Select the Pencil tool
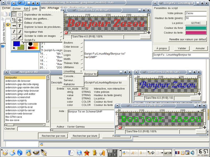Viewport: 210px width, 157px height. [x=14, y=31]
